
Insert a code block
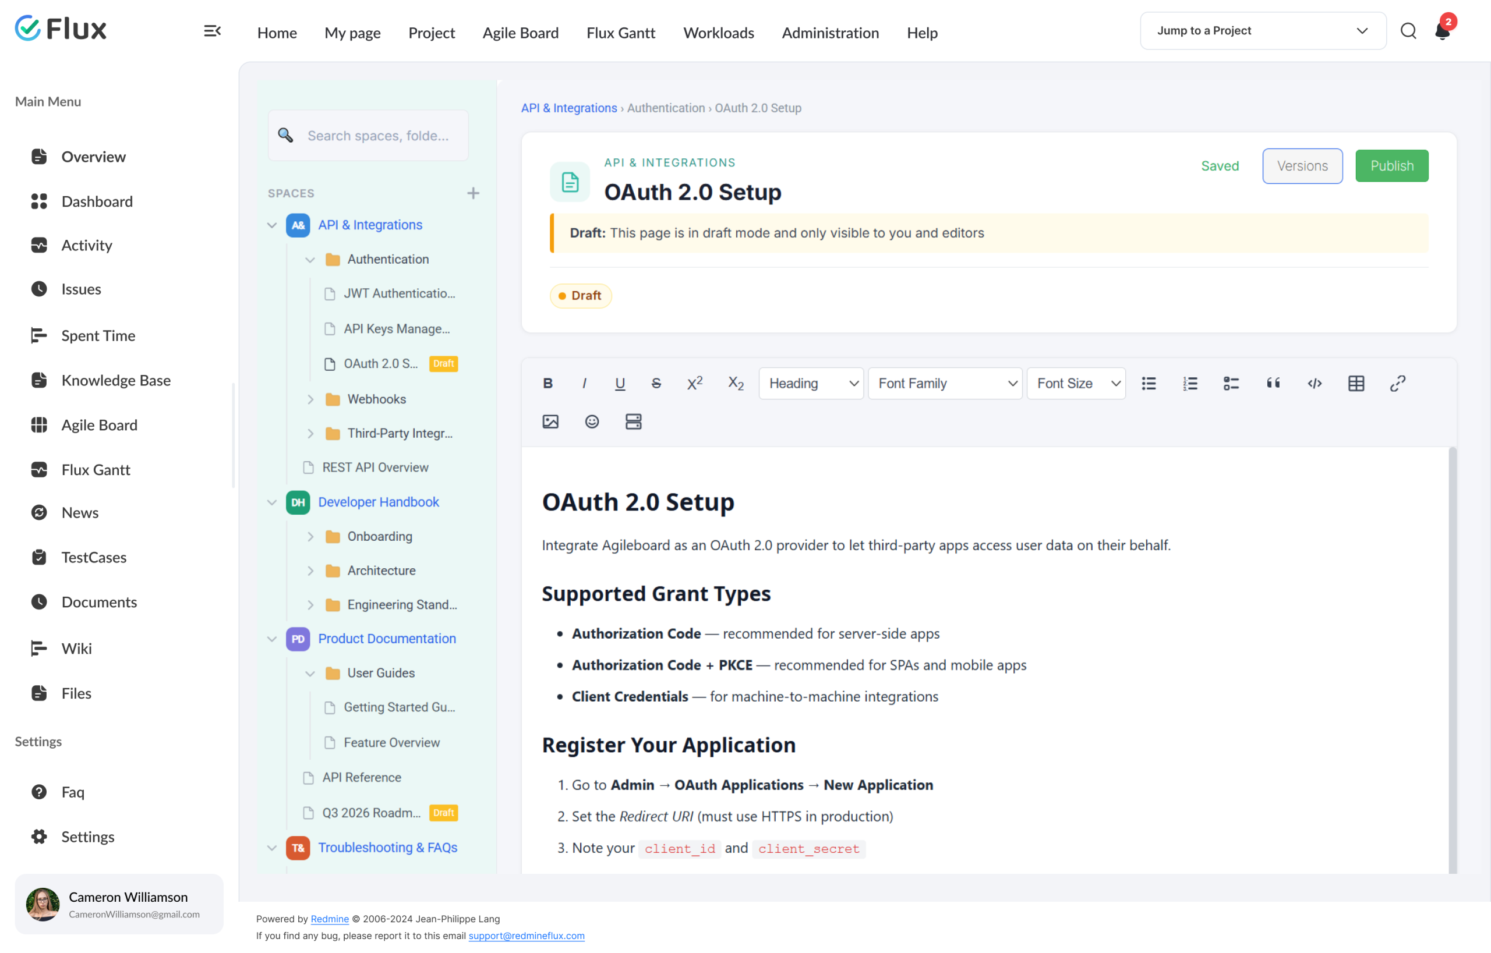pyautogui.click(x=1314, y=384)
